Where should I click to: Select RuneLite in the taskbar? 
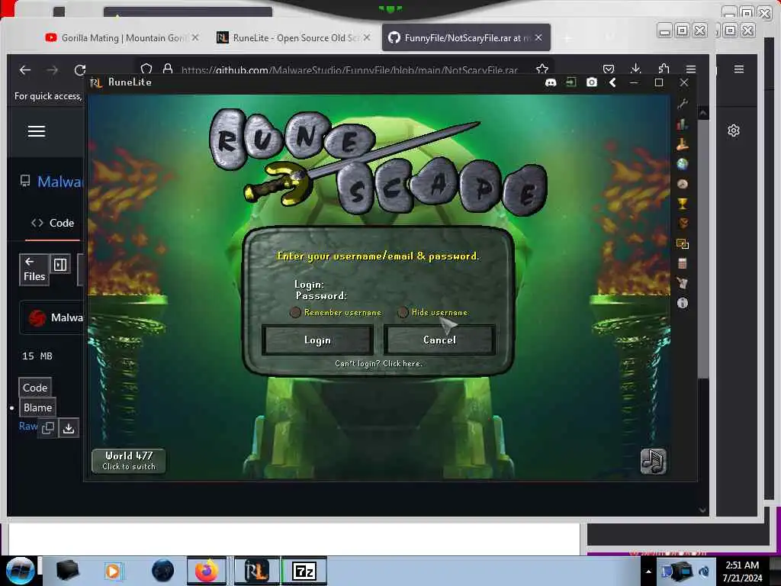pos(256,571)
